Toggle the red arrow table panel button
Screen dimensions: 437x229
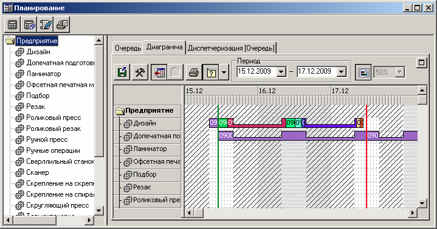[159, 72]
